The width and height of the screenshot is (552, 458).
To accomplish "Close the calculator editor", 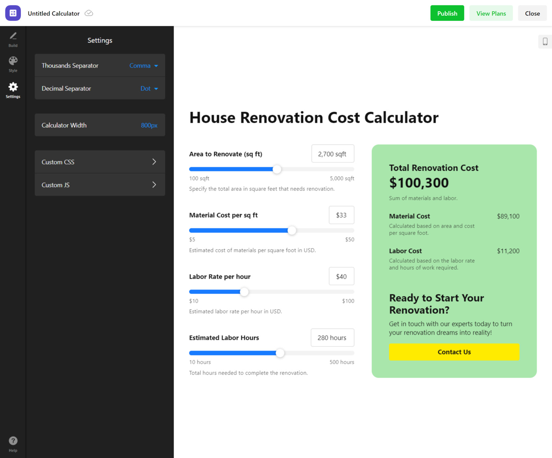I will [x=532, y=13].
